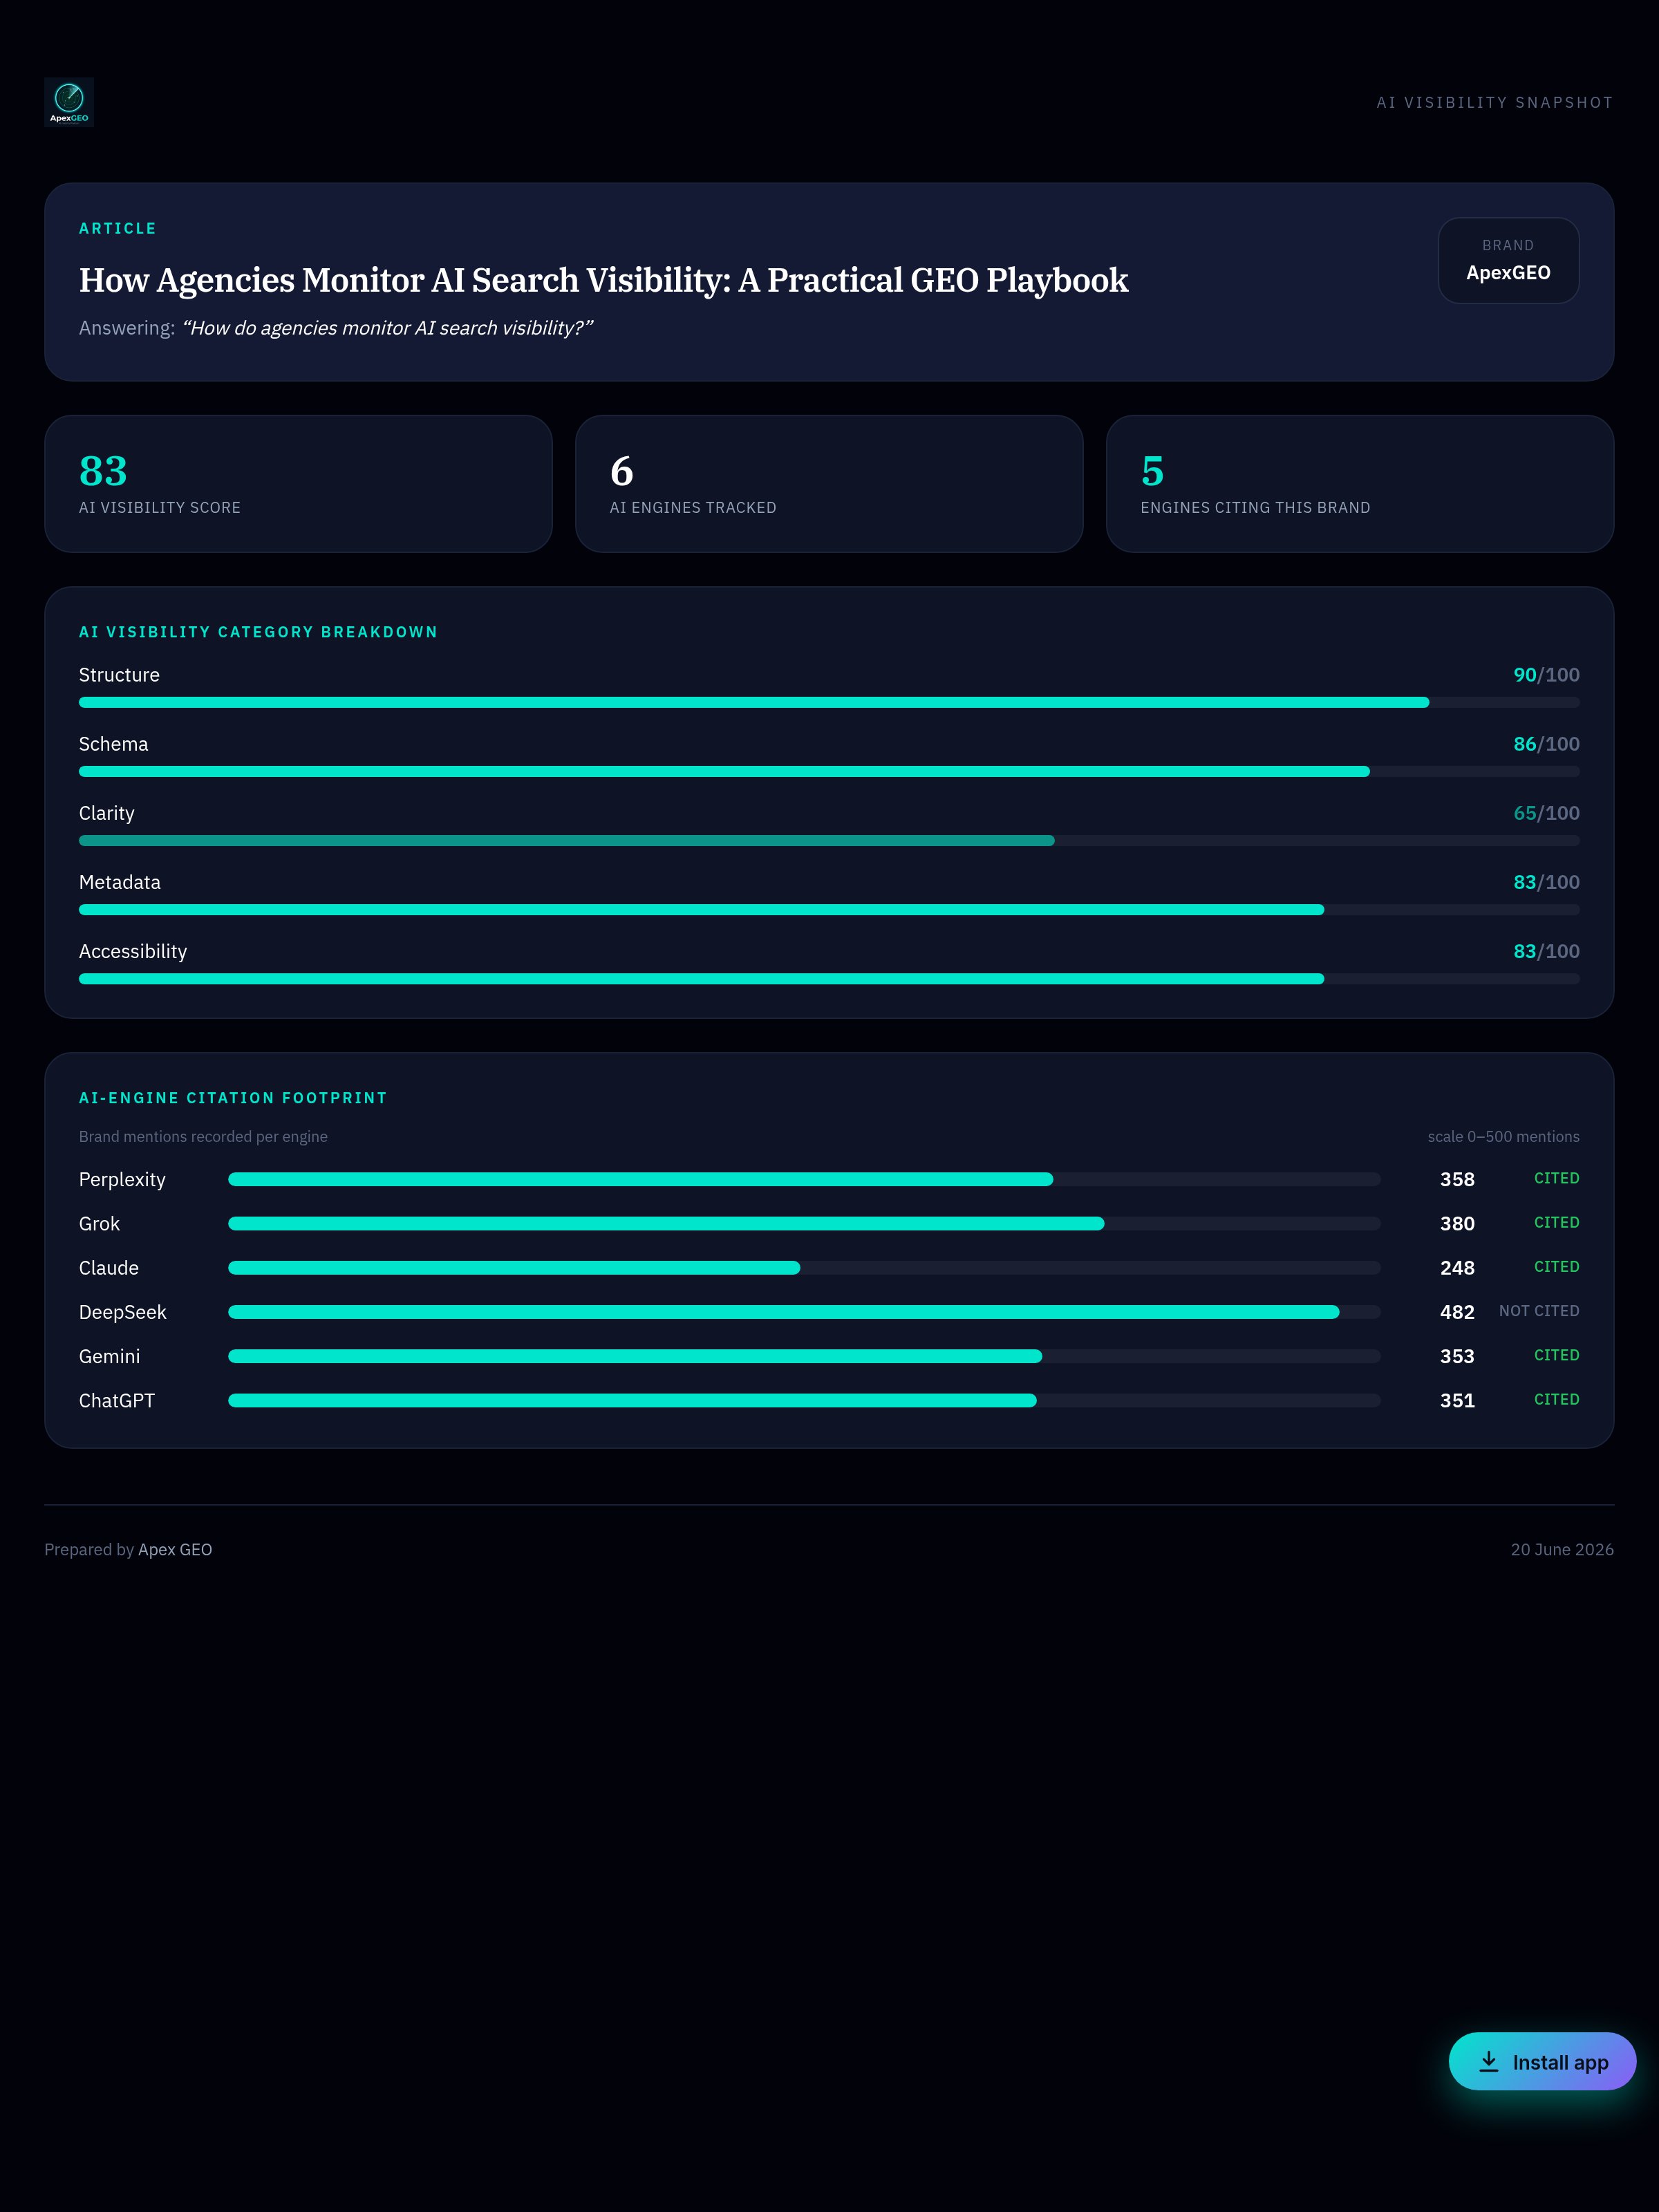
Task: Click the Claude engine label
Action: [x=109, y=1268]
